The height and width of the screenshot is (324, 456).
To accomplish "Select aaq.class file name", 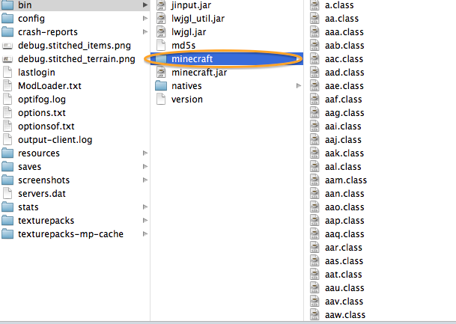I will click(344, 234).
